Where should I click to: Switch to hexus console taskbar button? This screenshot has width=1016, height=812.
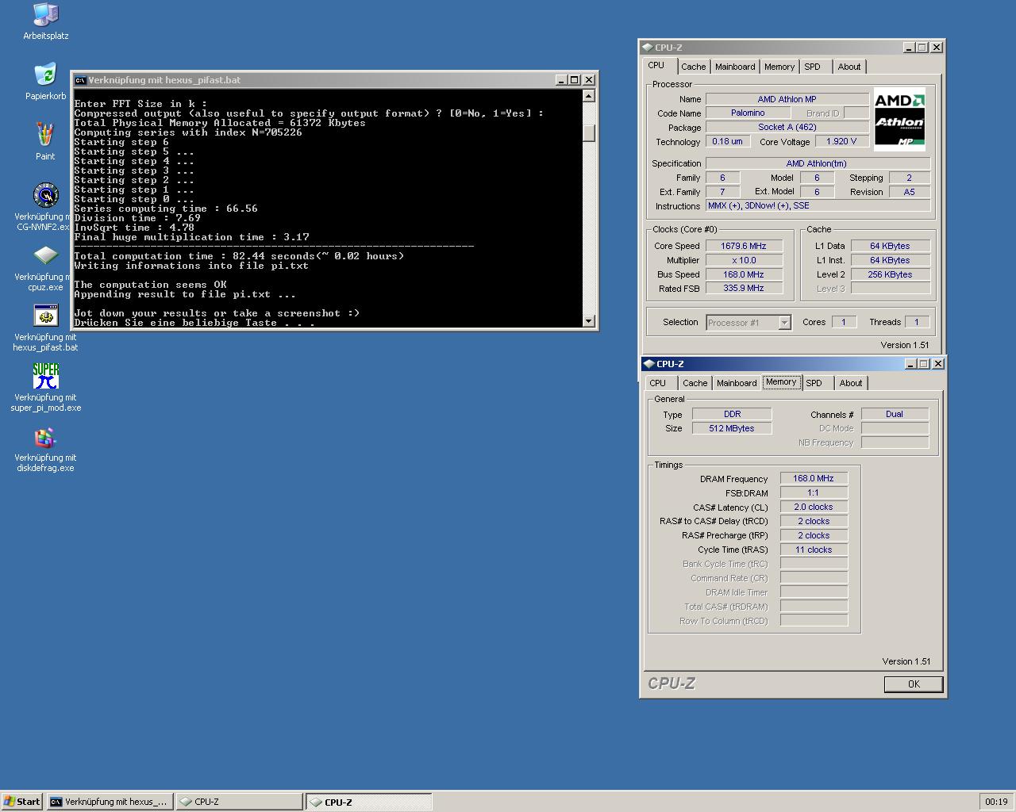[110, 802]
